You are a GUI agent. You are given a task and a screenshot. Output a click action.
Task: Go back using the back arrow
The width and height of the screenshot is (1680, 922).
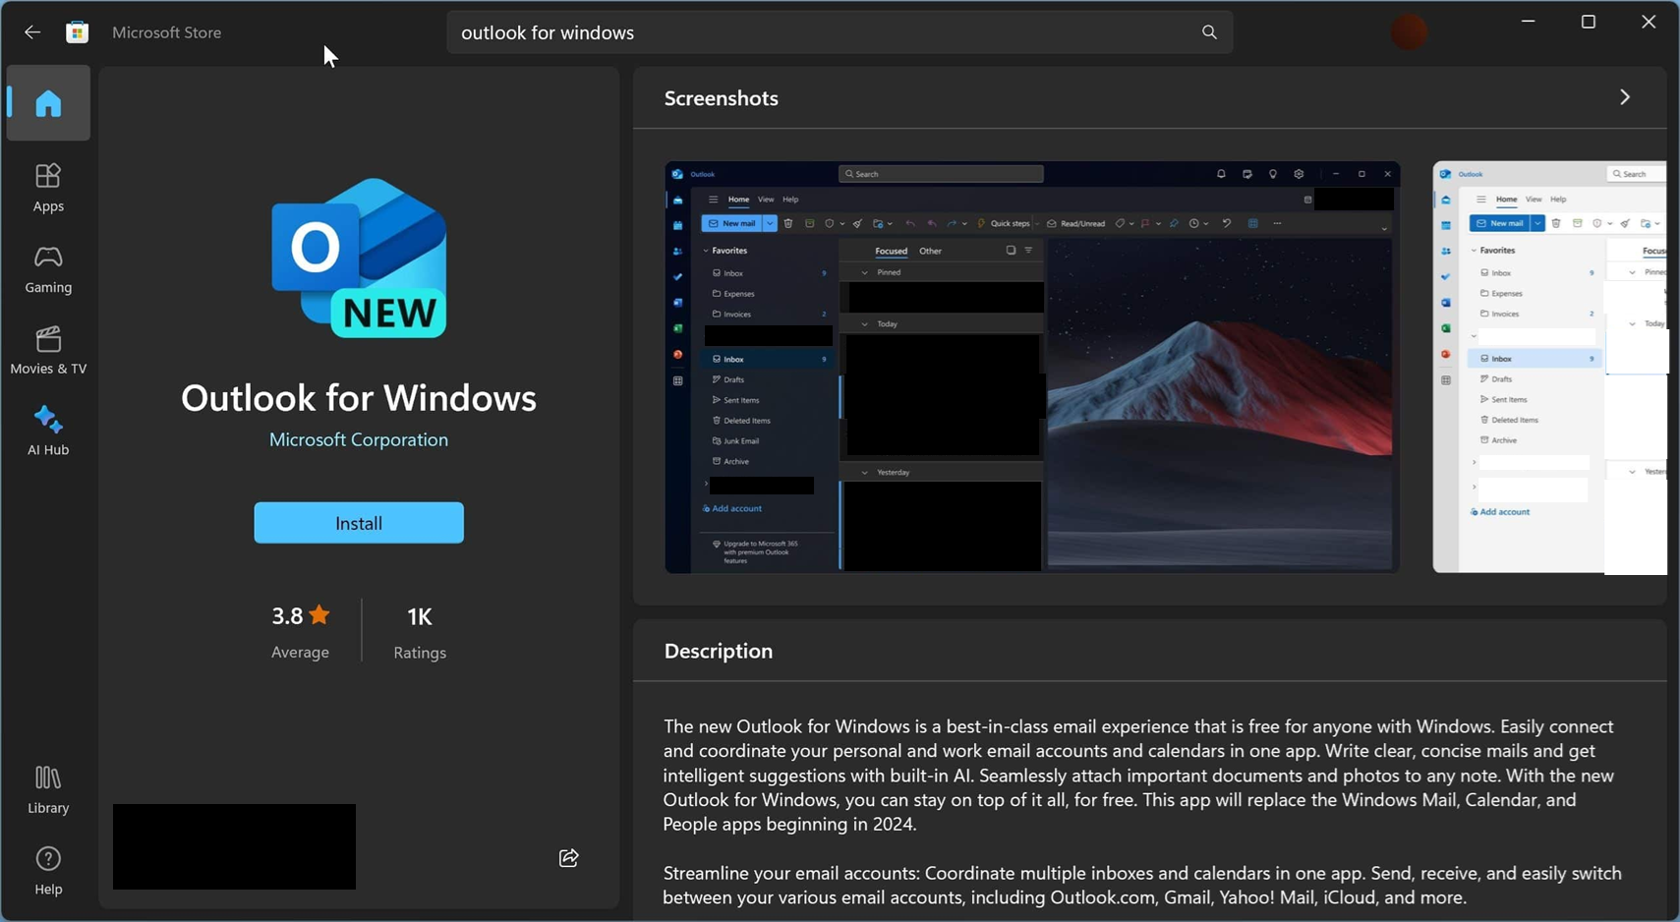[32, 32]
